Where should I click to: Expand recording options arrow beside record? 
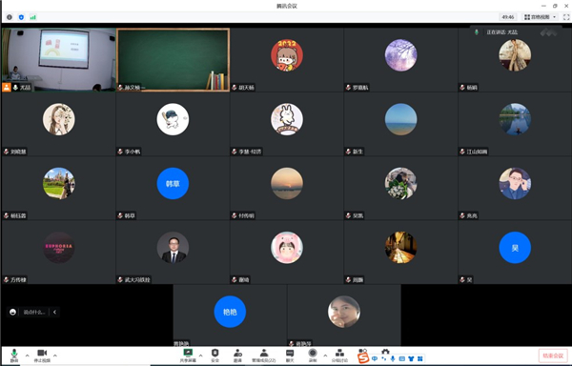[325, 356]
